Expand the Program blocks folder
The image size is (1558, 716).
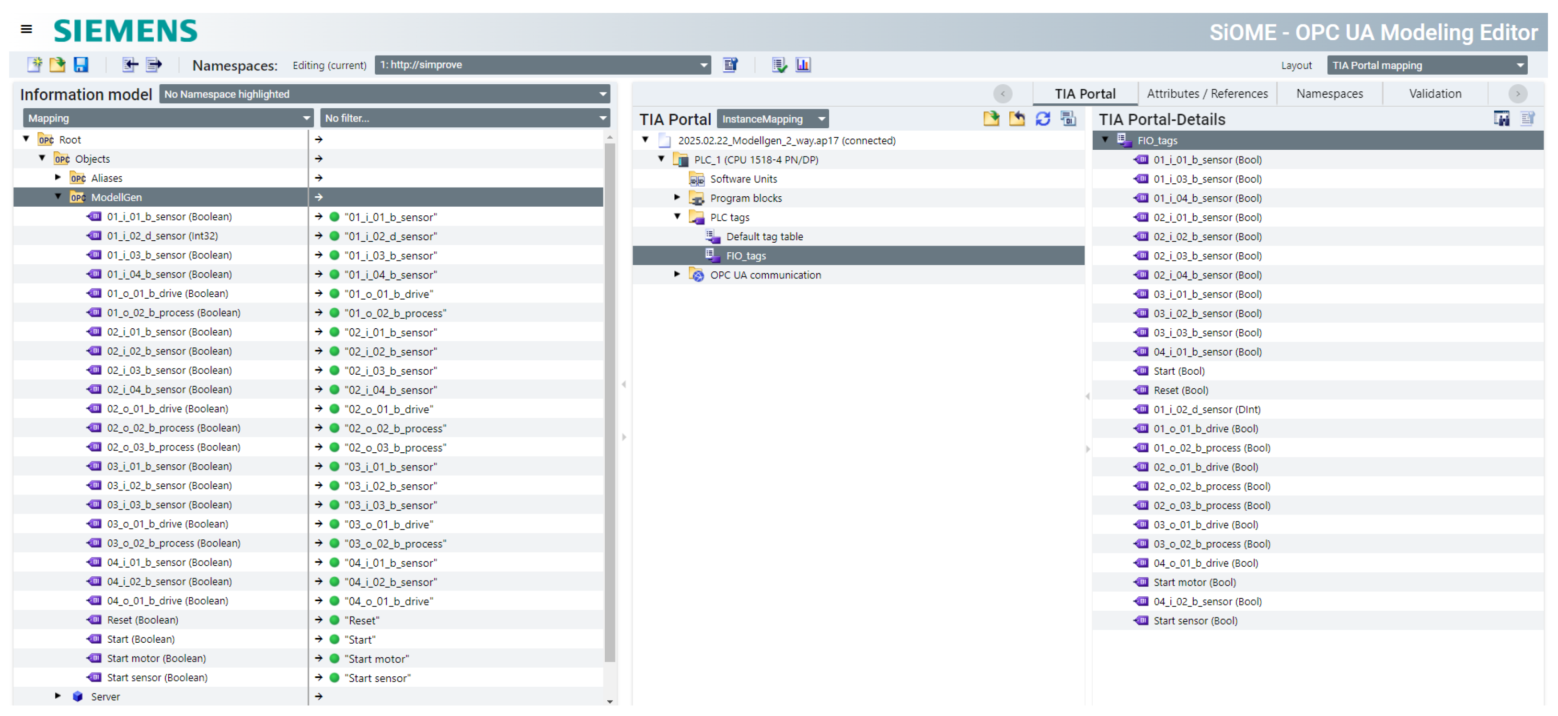pos(677,198)
